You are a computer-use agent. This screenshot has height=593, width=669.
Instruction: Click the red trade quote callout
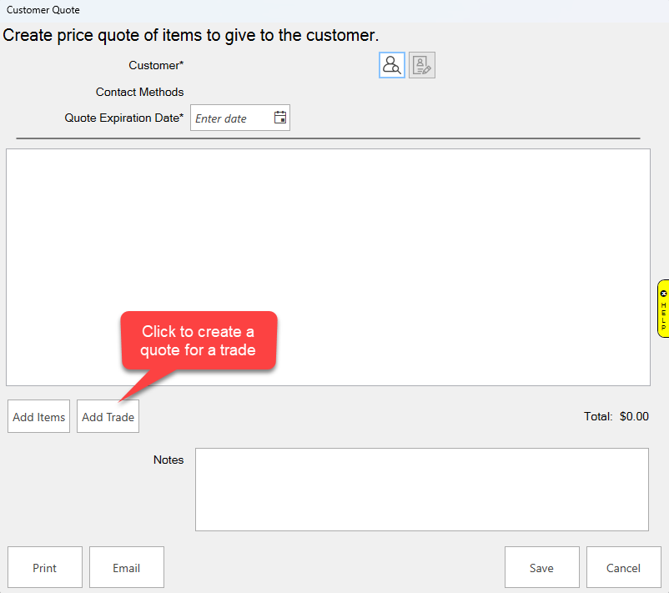pos(199,340)
